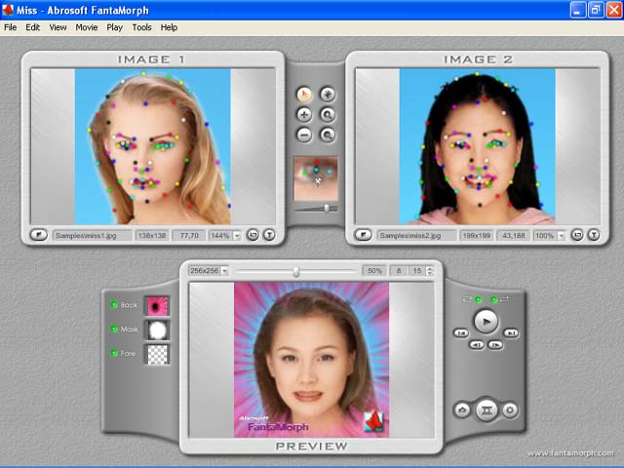The width and height of the screenshot is (624, 468).
Task: Click the magnified eye close-up view
Action: [x=316, y=178]
